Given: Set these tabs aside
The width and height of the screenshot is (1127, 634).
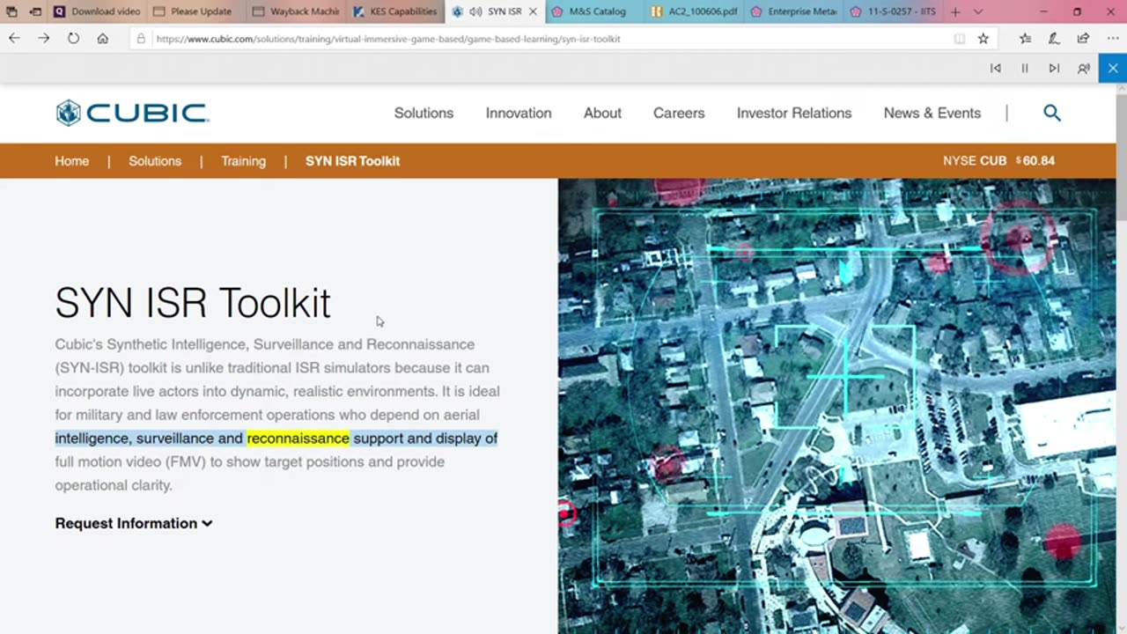Looking at the screenshot, I should click(35, 11).
